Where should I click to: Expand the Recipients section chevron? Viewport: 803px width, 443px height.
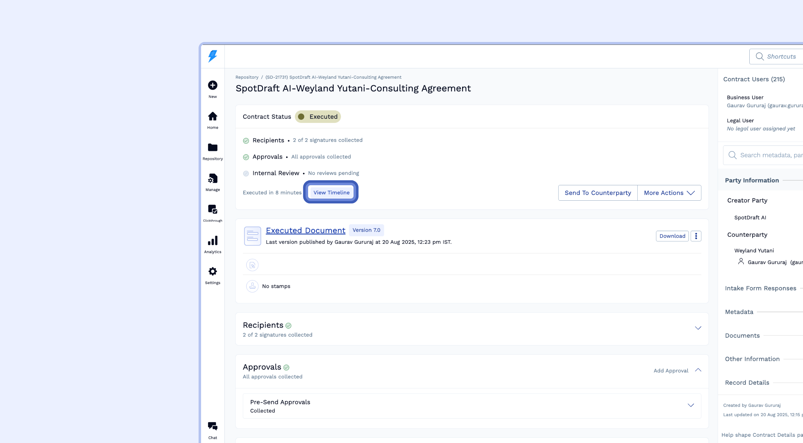click(698, 328)
